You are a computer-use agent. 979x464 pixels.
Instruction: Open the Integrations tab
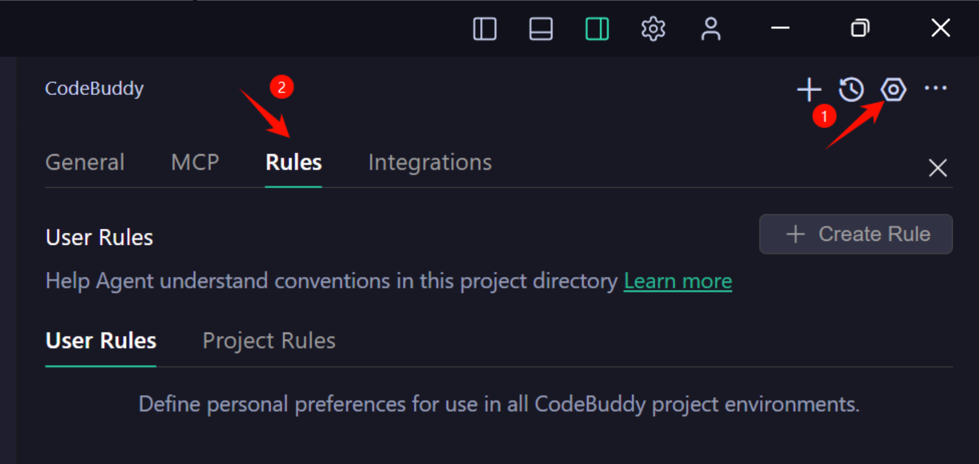click(x=430, y=162)
